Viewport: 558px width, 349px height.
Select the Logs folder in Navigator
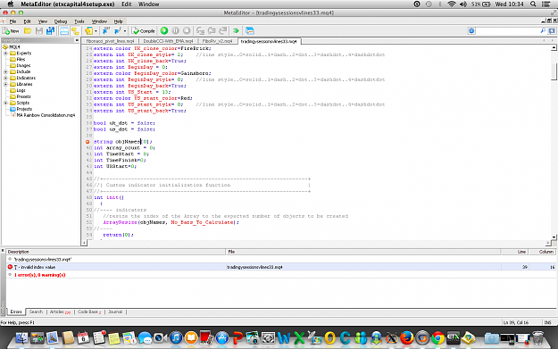21,90
